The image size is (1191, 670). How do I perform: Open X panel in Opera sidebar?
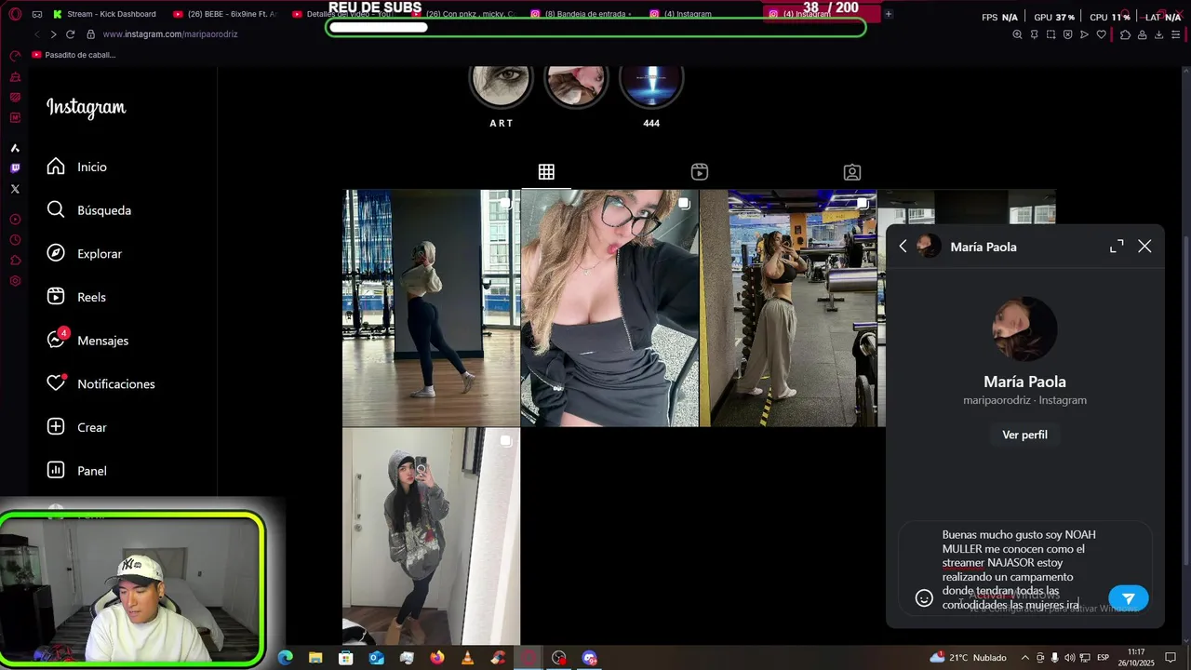pos(15,189)
